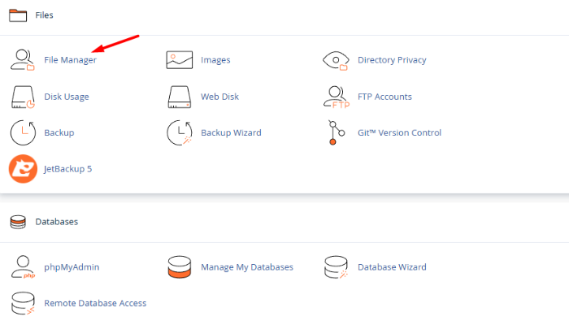Viewport: 569px width, 325px height.
Task: Click the JetBackup 5 orange icon
Action: click(22, 169)
